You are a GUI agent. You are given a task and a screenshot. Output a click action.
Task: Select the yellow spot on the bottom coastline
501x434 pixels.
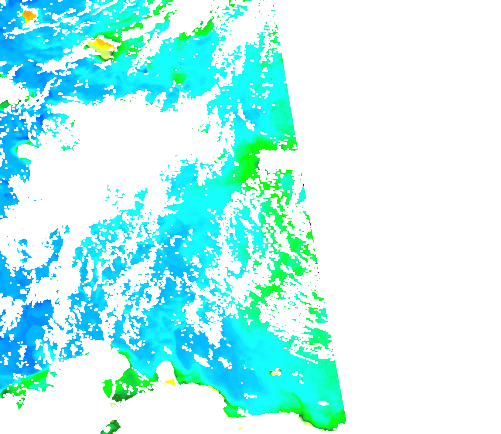[x=171, y=382]
